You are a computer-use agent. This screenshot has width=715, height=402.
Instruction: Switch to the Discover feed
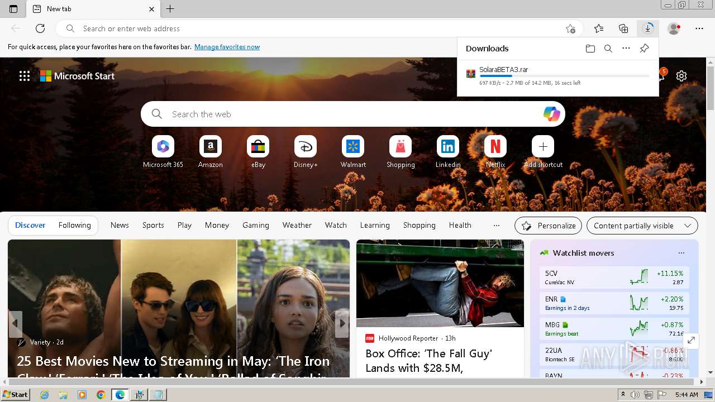tap(30, 226)
